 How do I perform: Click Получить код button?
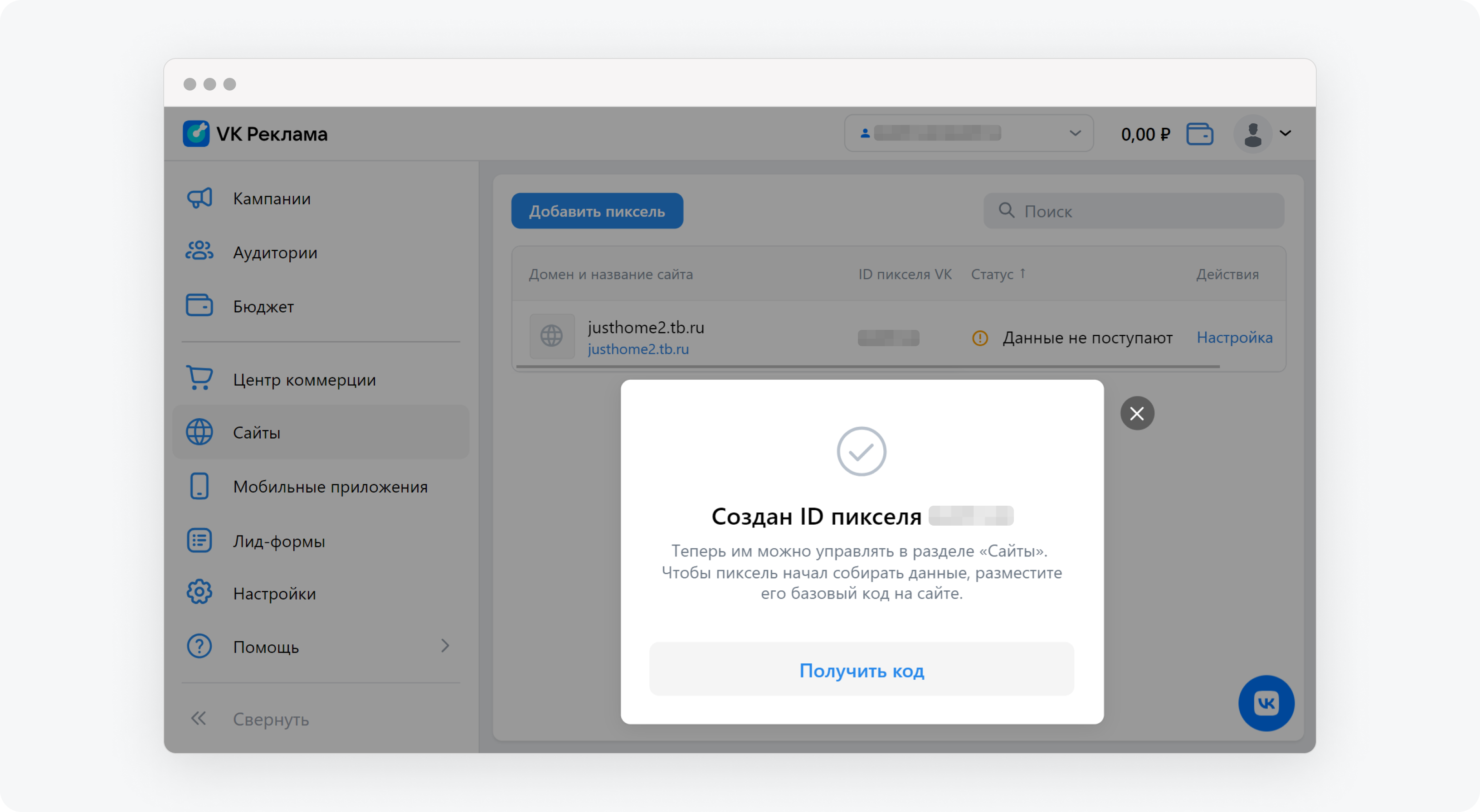tap(861, 670)
